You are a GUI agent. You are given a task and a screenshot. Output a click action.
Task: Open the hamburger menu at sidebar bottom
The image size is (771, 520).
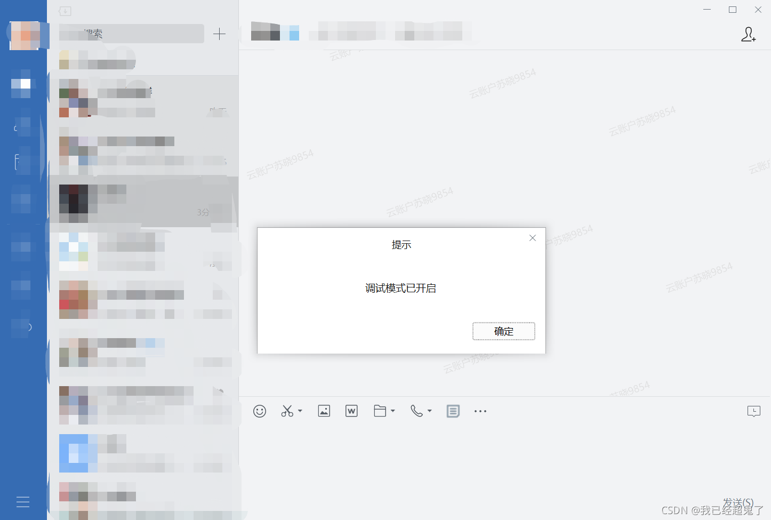coord(23,502)
